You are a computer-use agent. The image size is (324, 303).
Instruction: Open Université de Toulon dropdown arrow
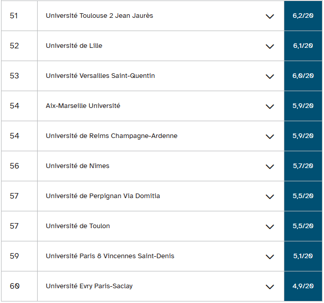click(270, 227)
